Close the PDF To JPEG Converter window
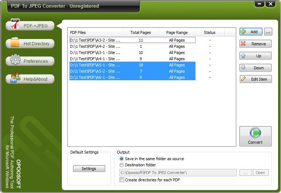The height and width of the screenshot is (193, 281). [x=270, y=4]
